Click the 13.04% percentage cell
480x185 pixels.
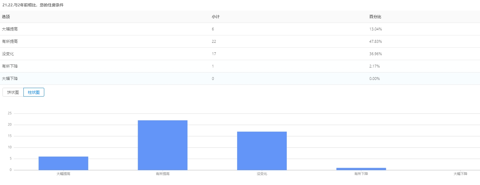click(375, 29)
